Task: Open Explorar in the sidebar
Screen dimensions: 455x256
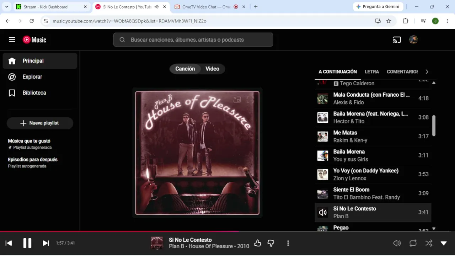Action: (40, 77)
